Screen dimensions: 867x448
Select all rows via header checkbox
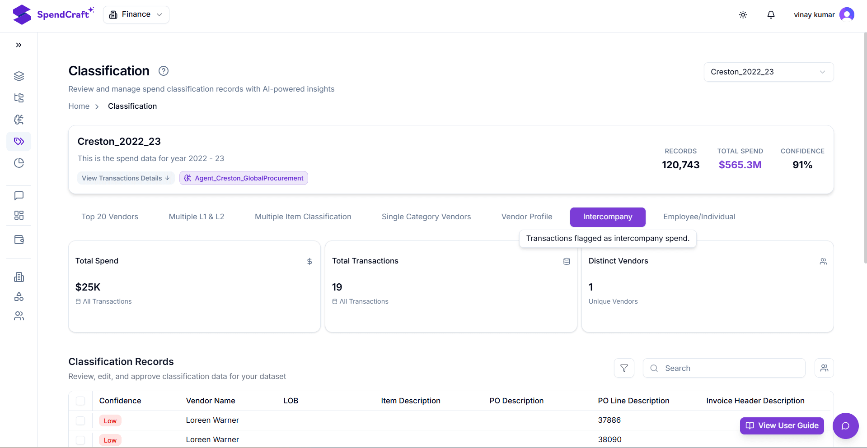(x=80, y=401)
